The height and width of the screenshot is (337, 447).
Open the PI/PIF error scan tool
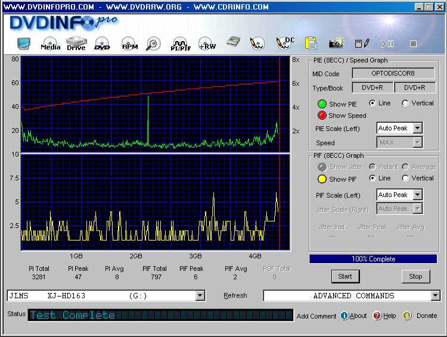tap(181, 44)
